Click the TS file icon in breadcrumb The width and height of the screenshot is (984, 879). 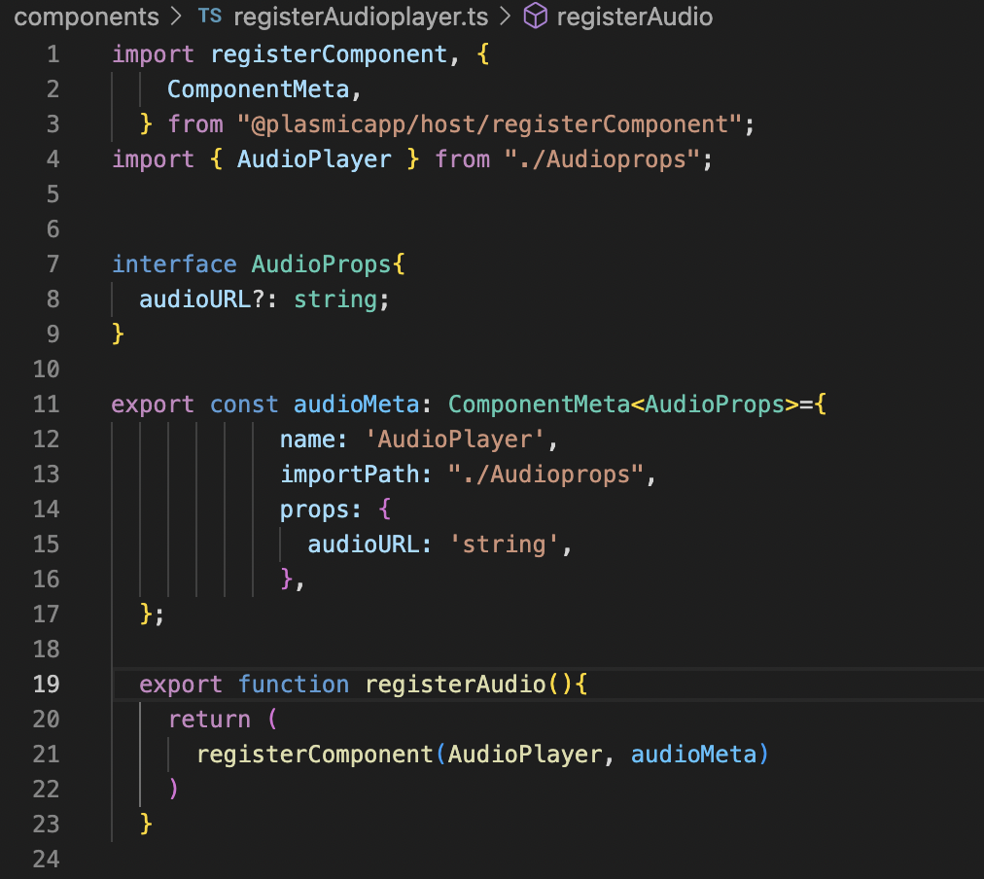(209, 18)
